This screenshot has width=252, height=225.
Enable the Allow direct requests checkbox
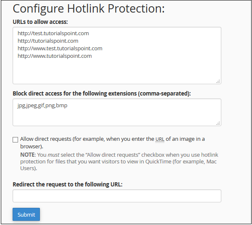(x=16, y=140)
